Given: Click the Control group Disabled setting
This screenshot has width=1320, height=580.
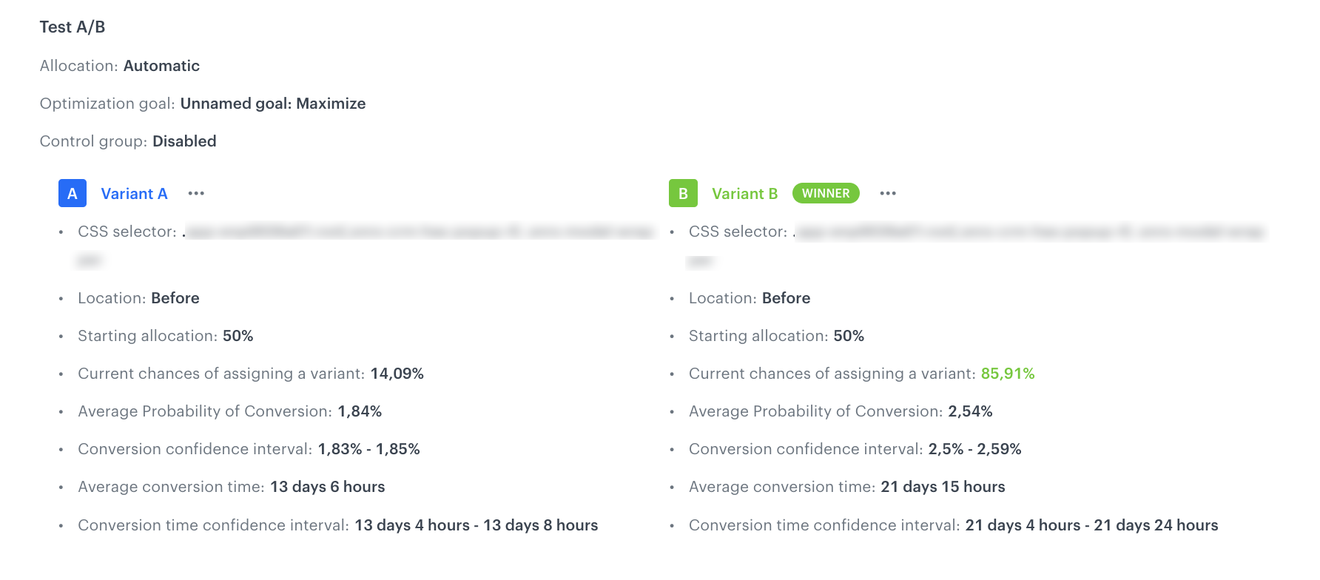Looking at the screenshot, I should (x=184, y=141).
